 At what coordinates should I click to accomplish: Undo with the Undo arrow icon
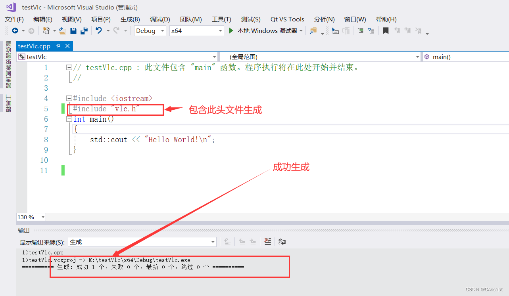pyautogui.click(x=99, y=31)
